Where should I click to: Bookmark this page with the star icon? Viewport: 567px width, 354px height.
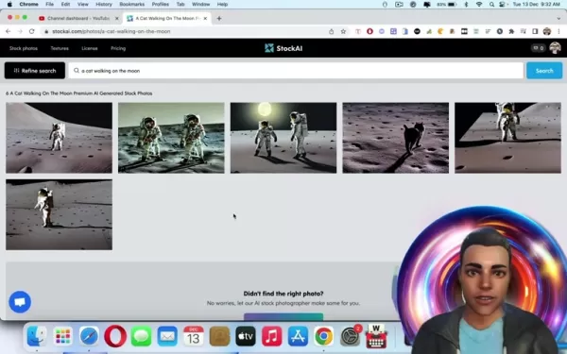click(x=343, y=31)
